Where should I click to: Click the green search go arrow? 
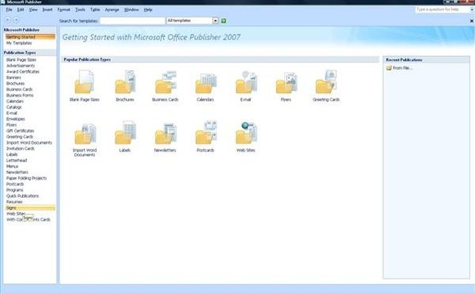point(223,21)
